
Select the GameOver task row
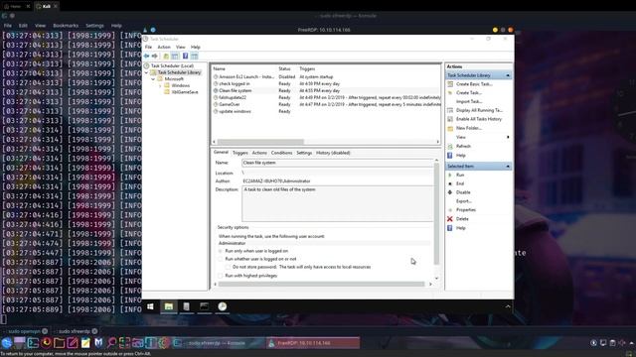click(x=327, y=104)
